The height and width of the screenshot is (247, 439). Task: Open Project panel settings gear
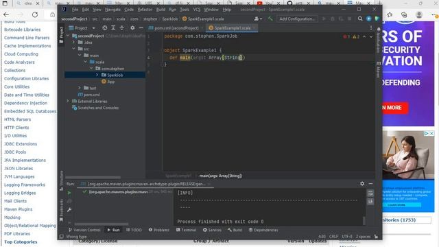pos(132,28)
